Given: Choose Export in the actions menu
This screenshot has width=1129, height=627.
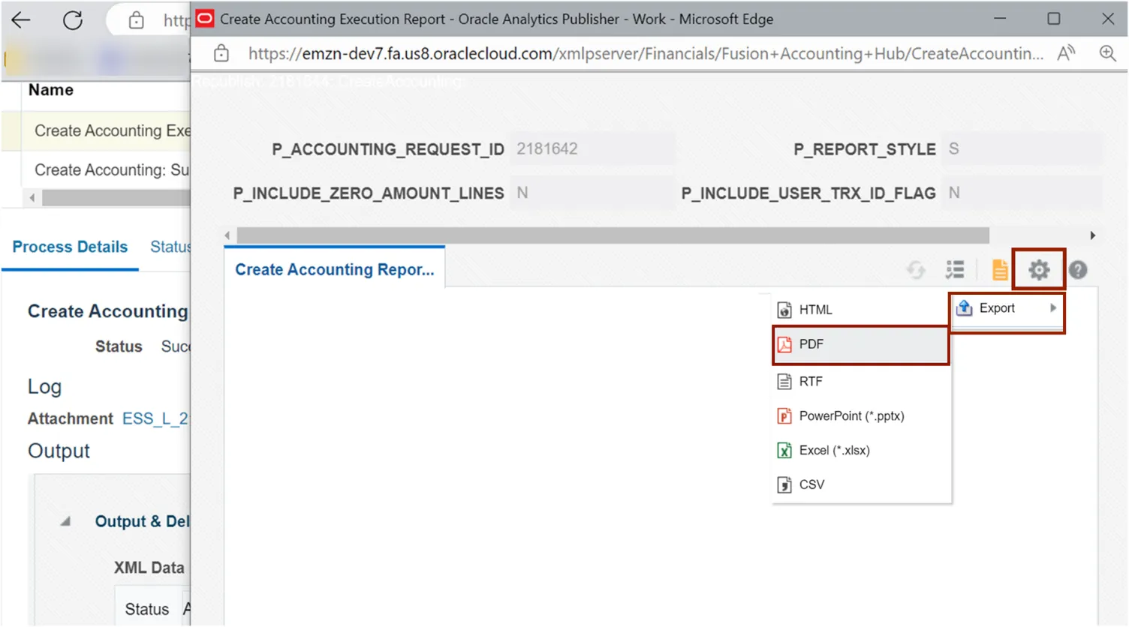Looking at the screenshot, I should coord(1007,308).
